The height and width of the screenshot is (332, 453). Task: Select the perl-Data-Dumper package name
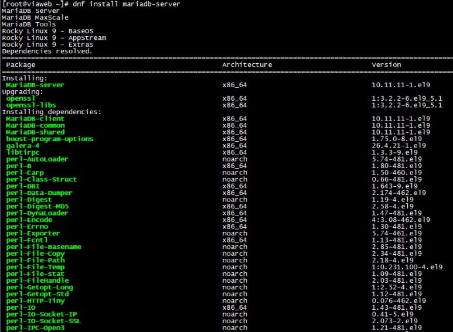[39, 193]
